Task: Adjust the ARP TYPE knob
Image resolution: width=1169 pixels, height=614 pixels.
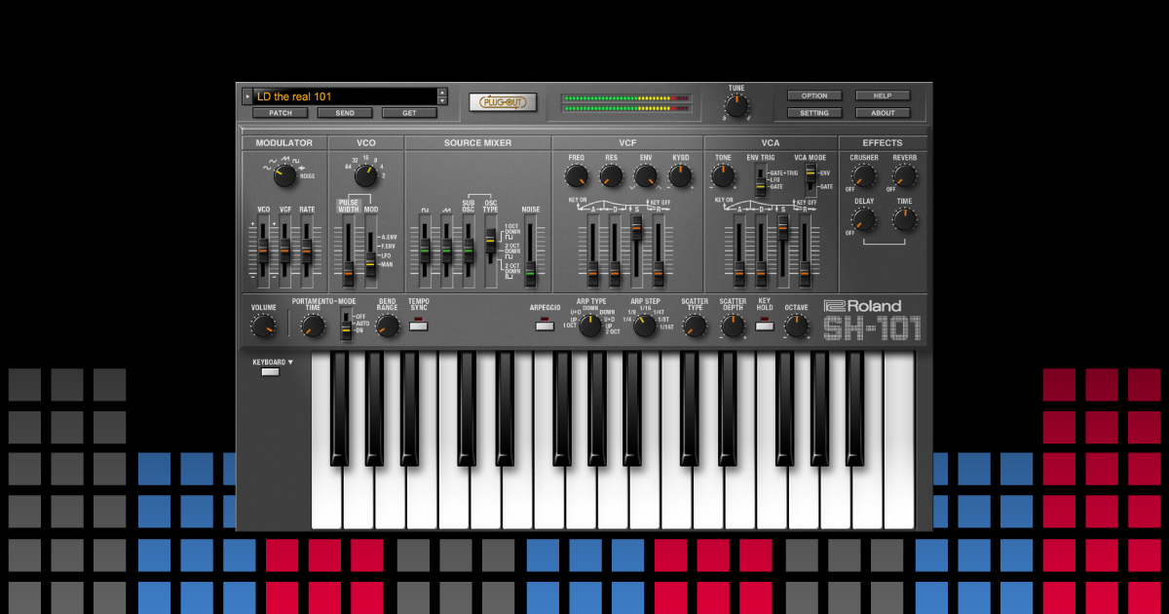Action: point(589,325)
